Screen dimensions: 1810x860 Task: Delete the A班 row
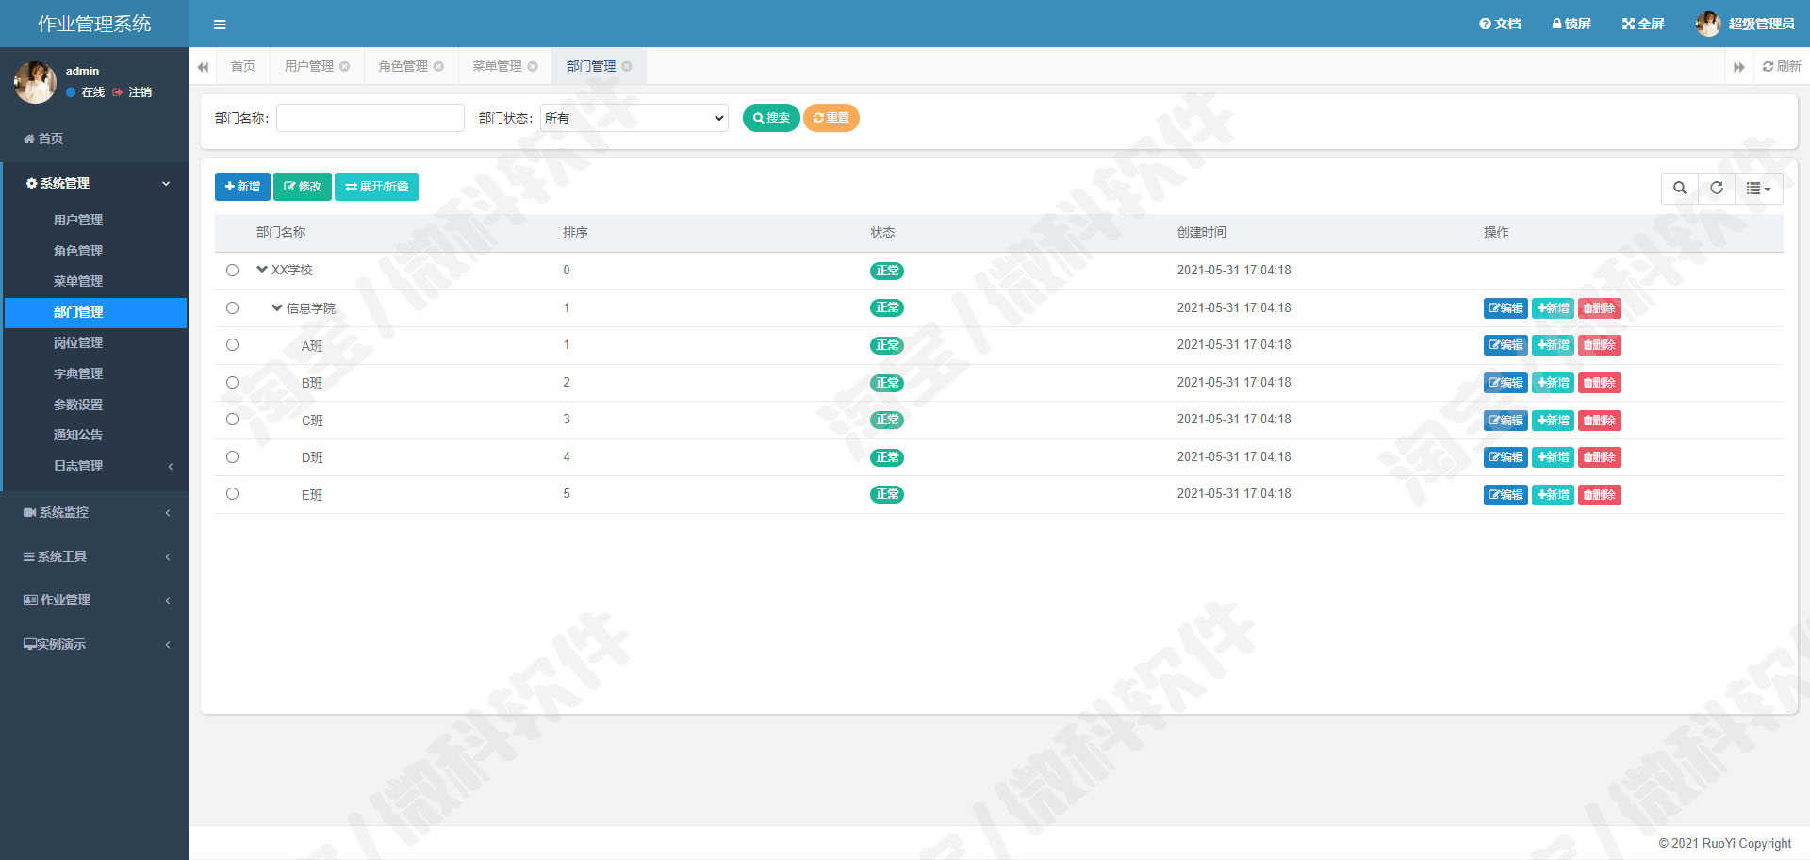[1600, 345]
